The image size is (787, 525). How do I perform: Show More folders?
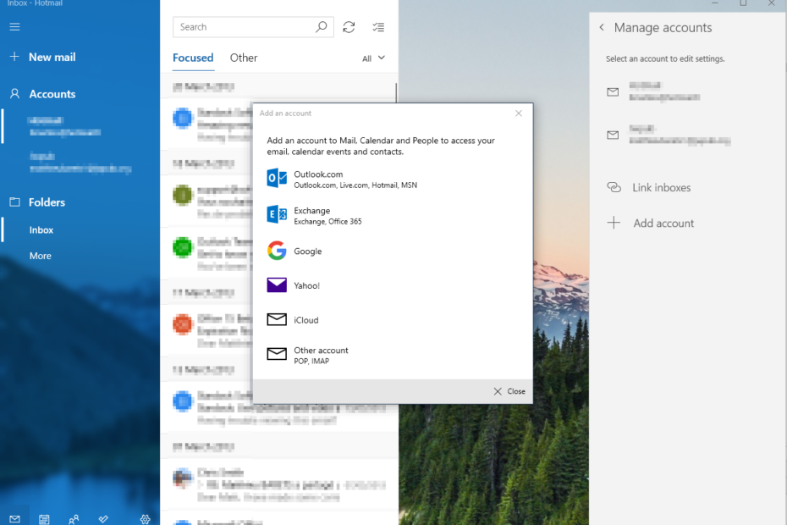40,257
